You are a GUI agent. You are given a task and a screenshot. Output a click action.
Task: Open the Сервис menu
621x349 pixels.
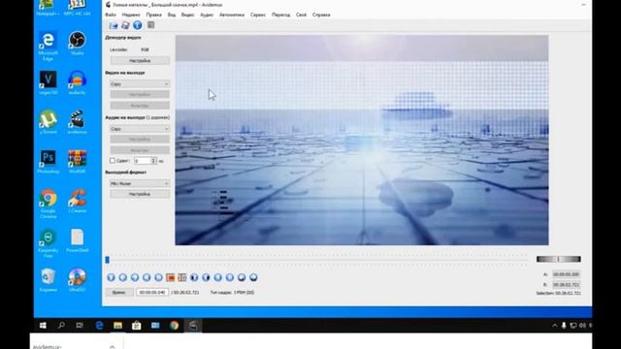[258, 15]
